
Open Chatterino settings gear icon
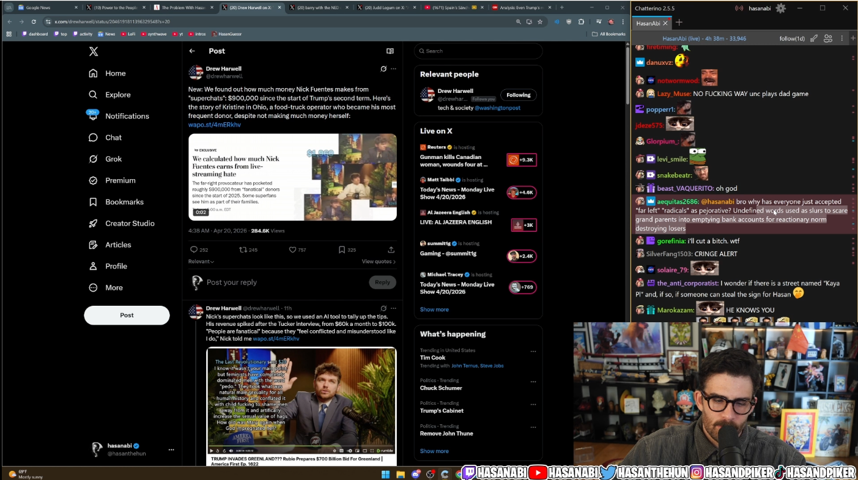pos(780,8)
